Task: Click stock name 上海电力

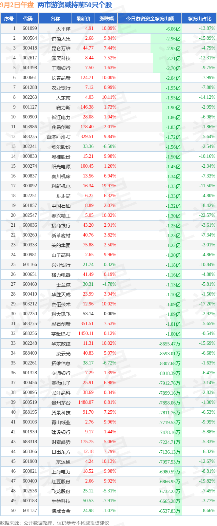Action: (61, 471)
